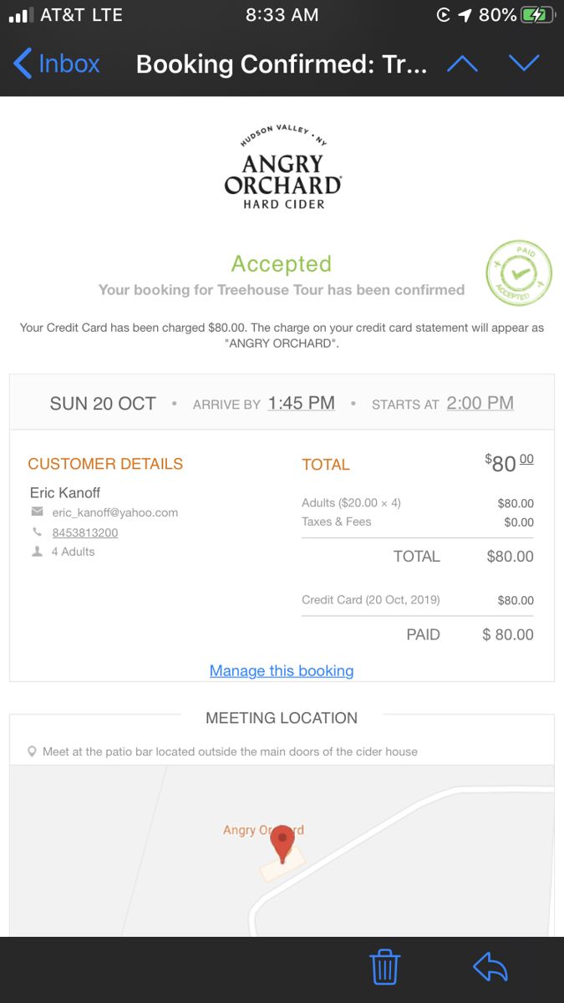
Task: Tap the green Paid Accepted stamp
Action: click(x=519, y=272)
